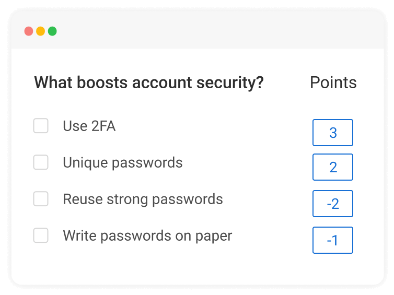Select the points field showing -2
The image size is (394, 295).
333,204
